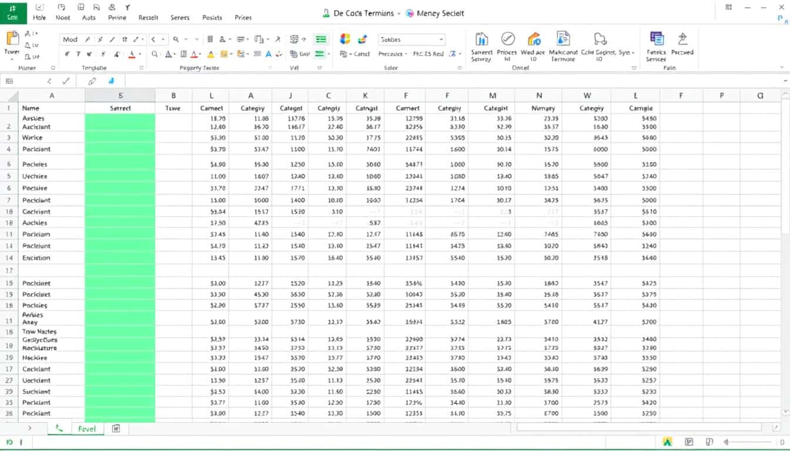
Task: Click the Meney Secielt title label
Action: 440,13
